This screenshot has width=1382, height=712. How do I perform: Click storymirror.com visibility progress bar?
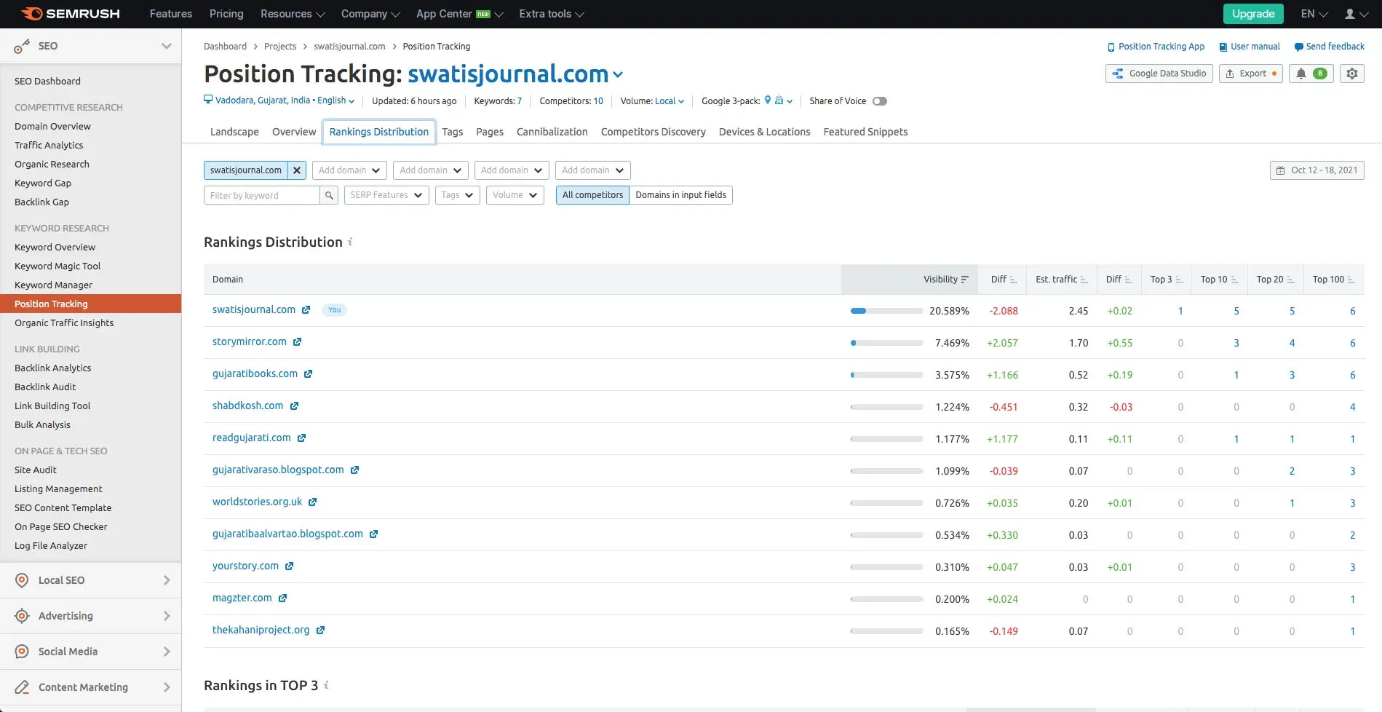pyautogui.click(x=886, y=343)
